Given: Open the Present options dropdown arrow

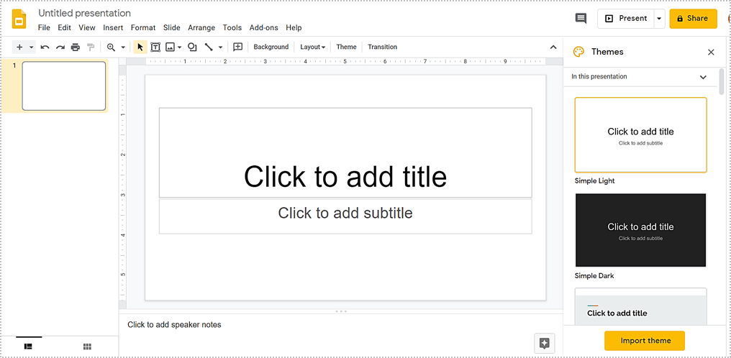Looking at the screenshot, I should [659, 19].
